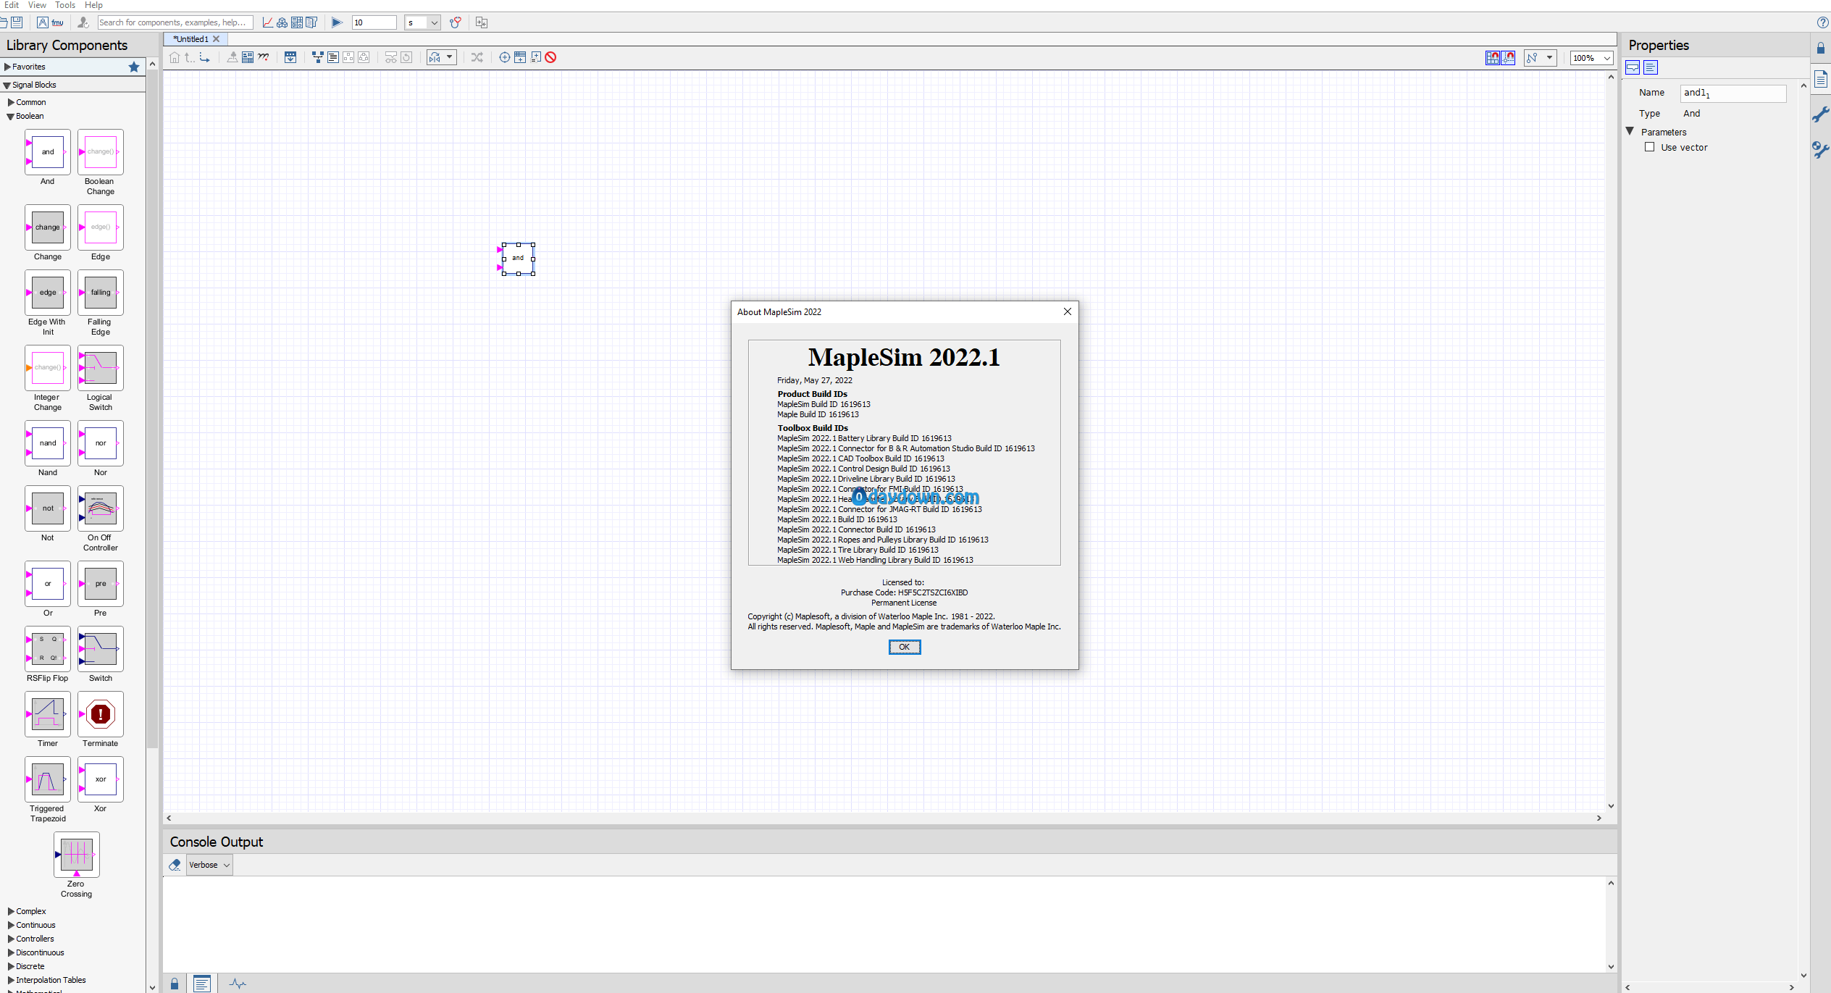Image resolution: width=1831 pixels, height=993 pixels.
Task: Click the red prohibition icon in the toolbar
Action: point(550,57)
